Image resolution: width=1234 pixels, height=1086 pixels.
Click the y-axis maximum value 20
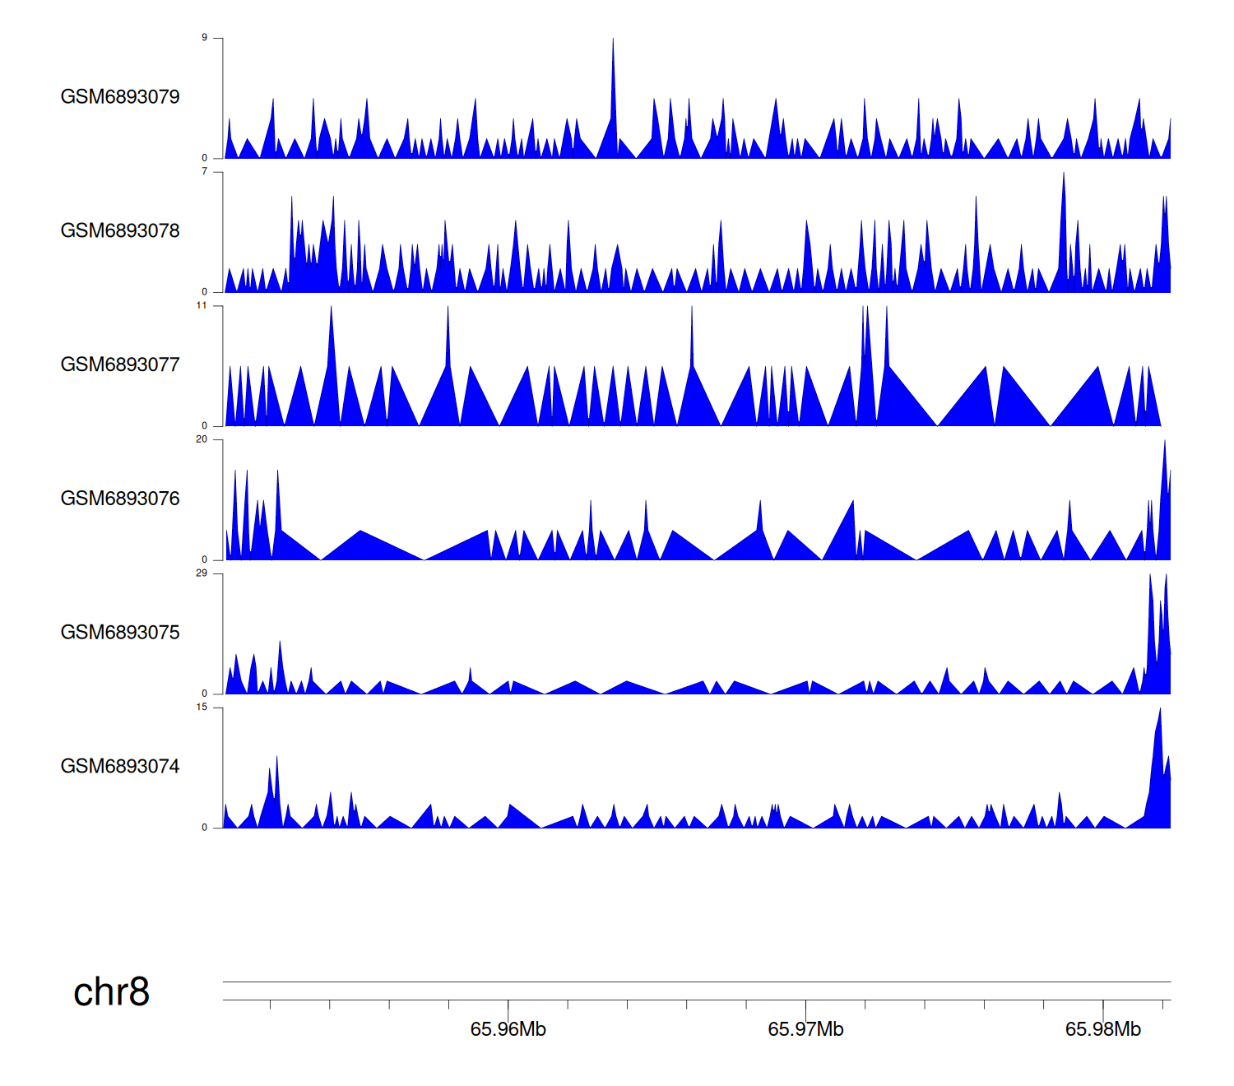202,439
